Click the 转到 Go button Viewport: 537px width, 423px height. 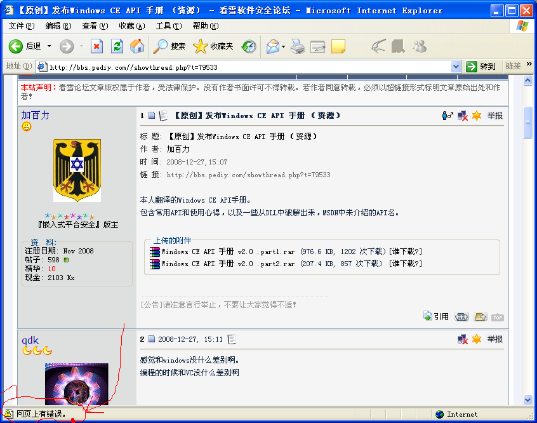(481, 67)
